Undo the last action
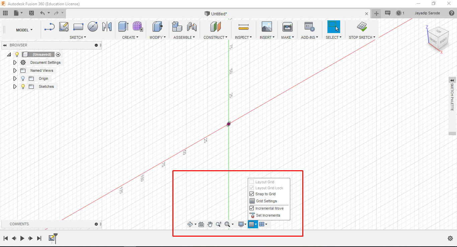The width and height of the screenshot is (457, 247). click(x=42, y=13)
